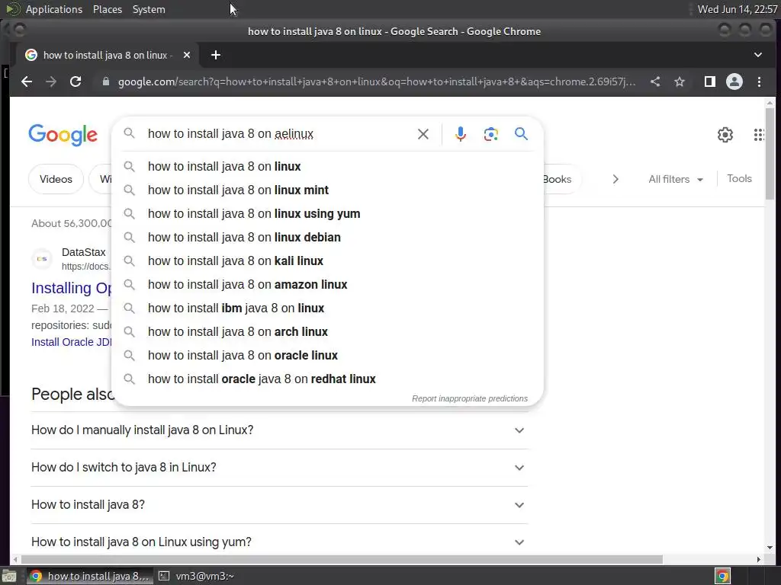Image resolution: width=781 pixels, height=585 pixels.
Task: Reload the page with refresh icon
Action: pos(76,82)
